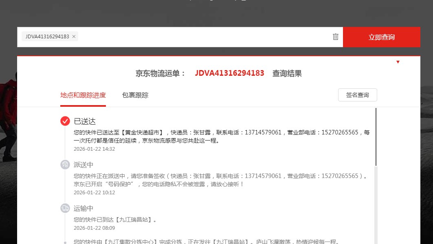The width and height of the screenshot is (433, 244).
Task: Click the 运输中 status heading
Action: [x=84, y=209]
